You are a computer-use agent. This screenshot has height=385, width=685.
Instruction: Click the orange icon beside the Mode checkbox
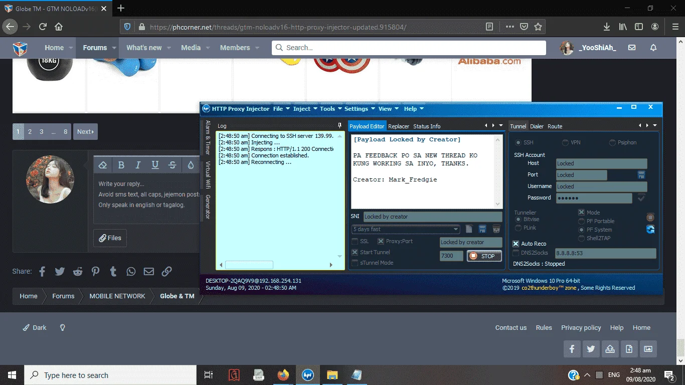pos(650,217)
